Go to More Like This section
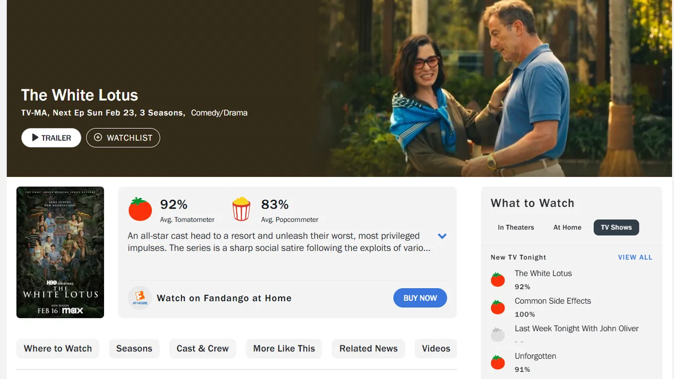This screenshot has width=674, height=379. (x=284, y=348)
